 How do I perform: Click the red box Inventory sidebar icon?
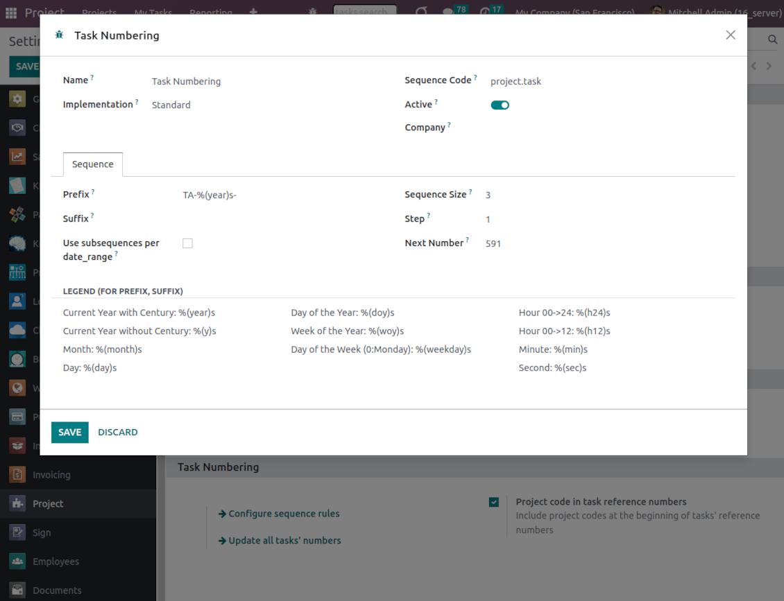click(17, 446)
